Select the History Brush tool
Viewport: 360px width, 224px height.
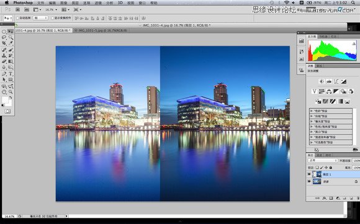click(11, 56)
